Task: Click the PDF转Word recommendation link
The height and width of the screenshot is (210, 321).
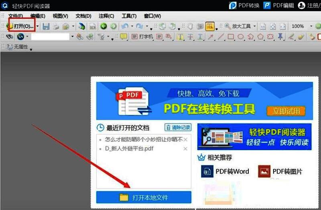Action: pos(225,171)
